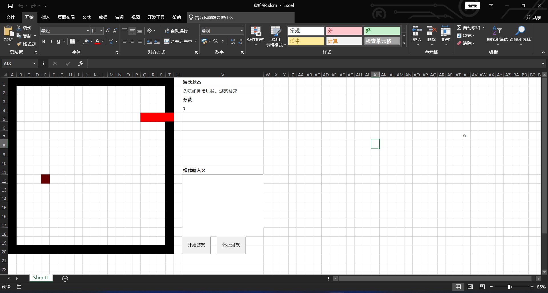This screenshot has height=293, width=548.
Task: Open Conditional Formatting (条件格式)
Action: (256, 36)
